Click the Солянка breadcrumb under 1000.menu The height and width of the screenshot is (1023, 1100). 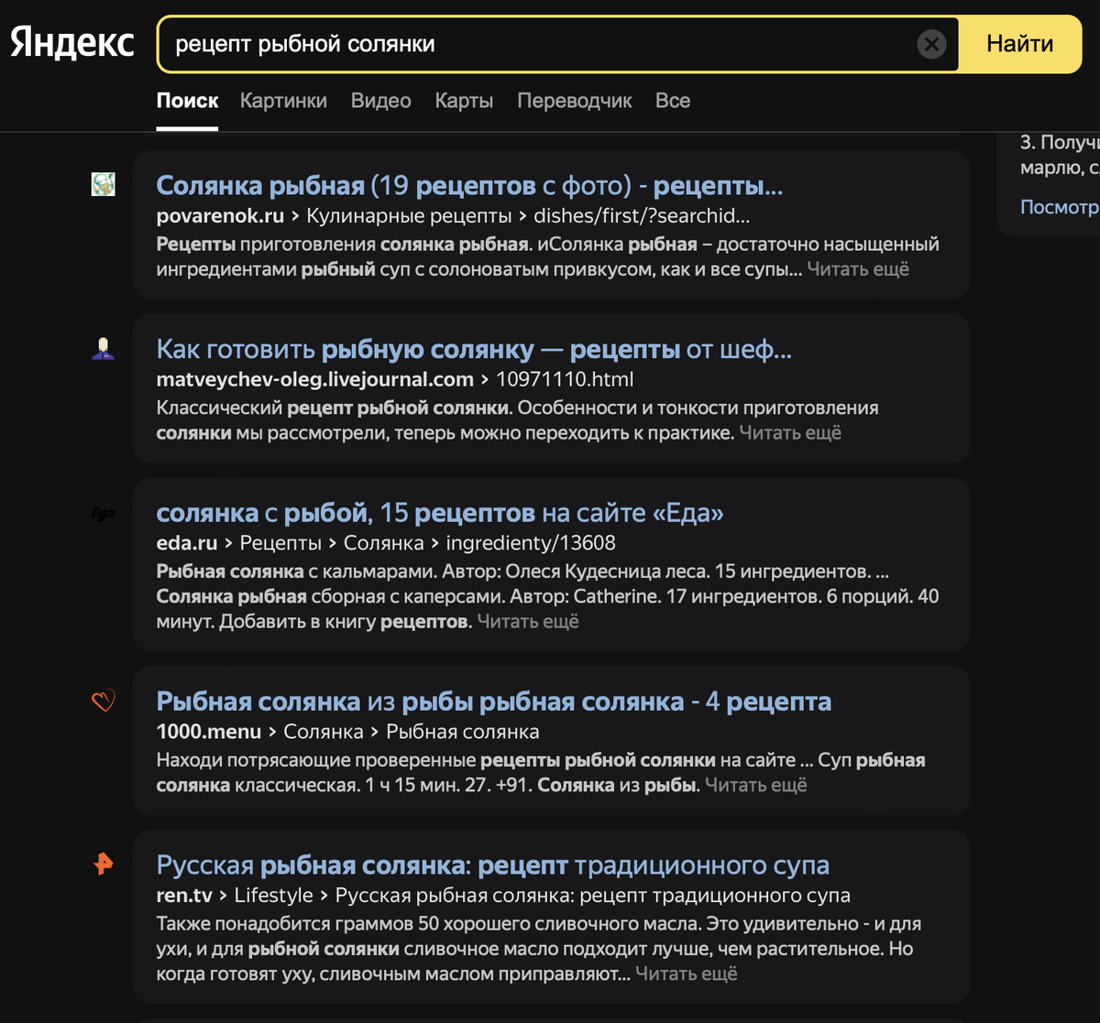coord(324,732)
